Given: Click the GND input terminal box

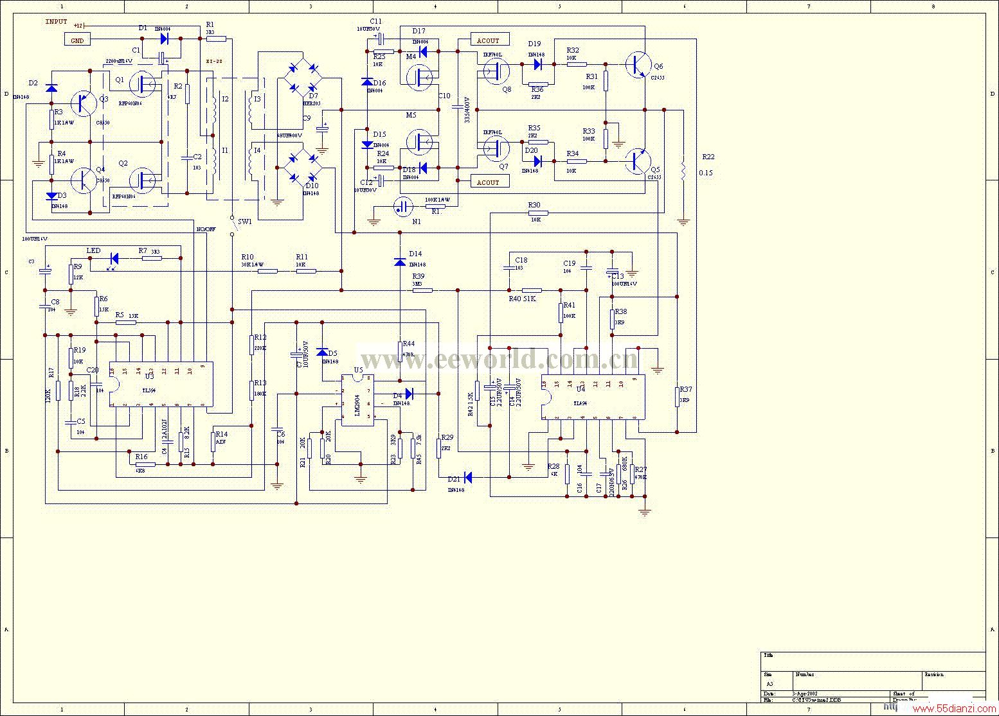Looking at the screenshot, I should [77, 40].
